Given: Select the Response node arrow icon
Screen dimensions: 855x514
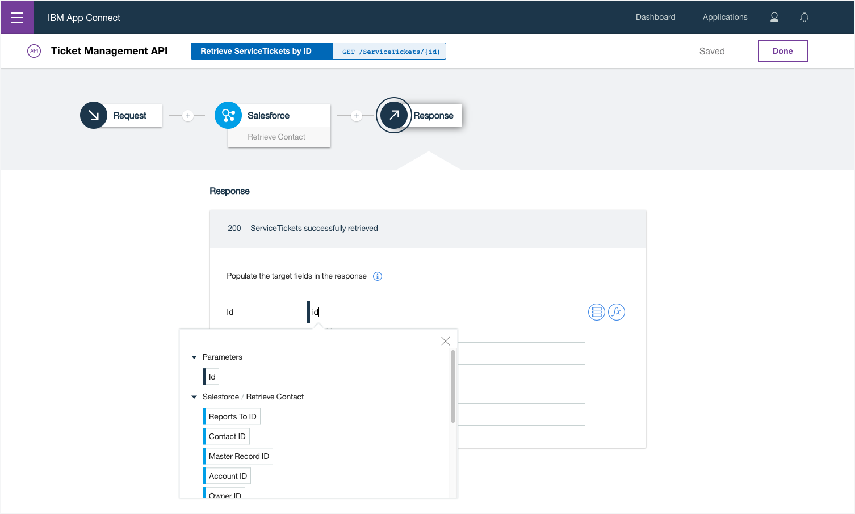Looking at the screenshot, I should (394, 115).
